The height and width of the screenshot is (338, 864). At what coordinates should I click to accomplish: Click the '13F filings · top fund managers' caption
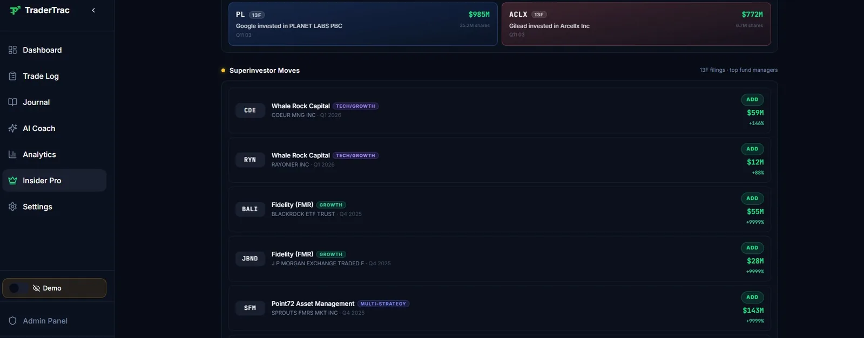tap(739, 70)
